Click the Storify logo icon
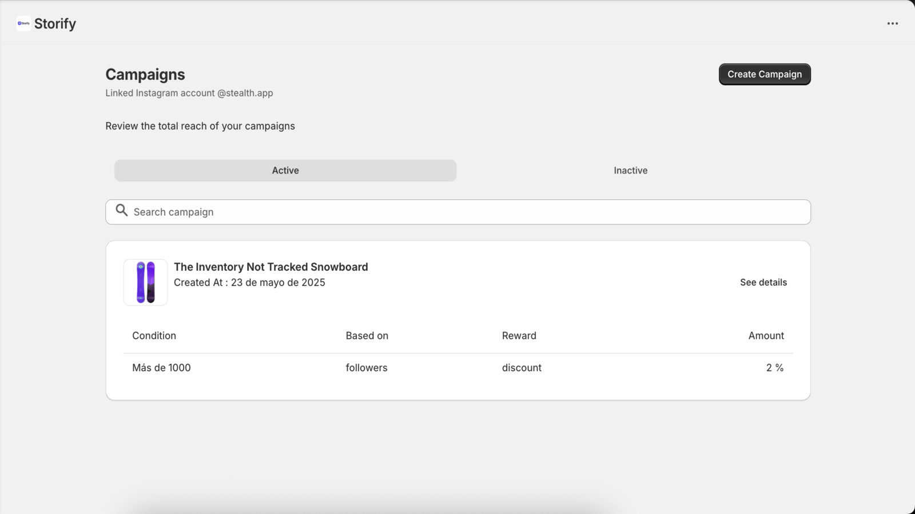Screen dimensions: 915x514 click(x=23, y=23)
